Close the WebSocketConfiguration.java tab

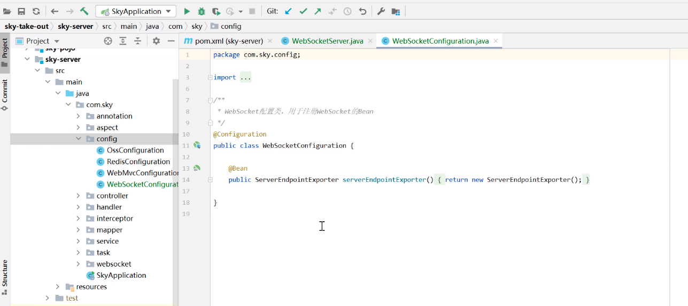coord(496,41)
